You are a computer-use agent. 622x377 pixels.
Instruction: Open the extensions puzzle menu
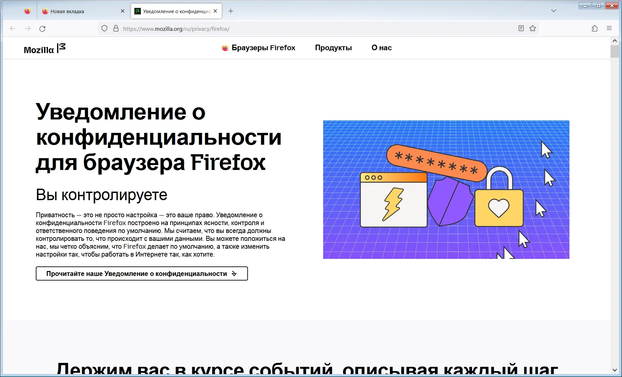coord(594,29)
